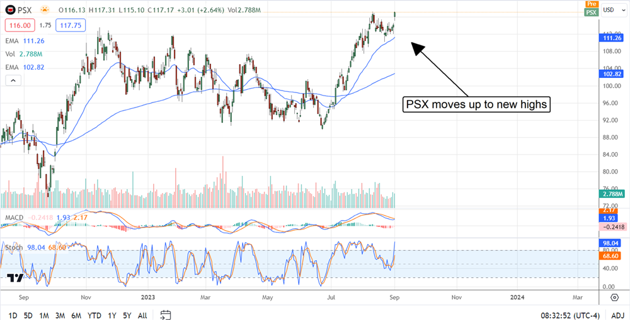Collapse the indicator legend with up chevron

(x=13, y=80)
